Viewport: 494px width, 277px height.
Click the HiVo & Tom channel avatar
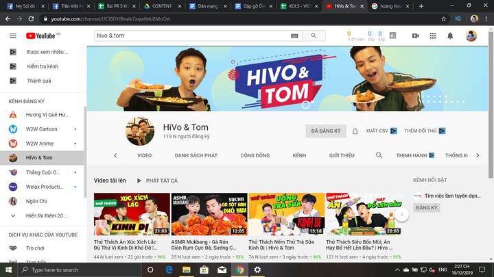point(140,131)
